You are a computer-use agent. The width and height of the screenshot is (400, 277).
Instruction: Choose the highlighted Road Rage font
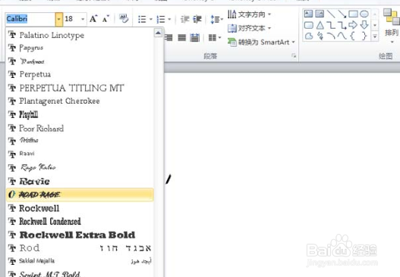pos(80,195)
